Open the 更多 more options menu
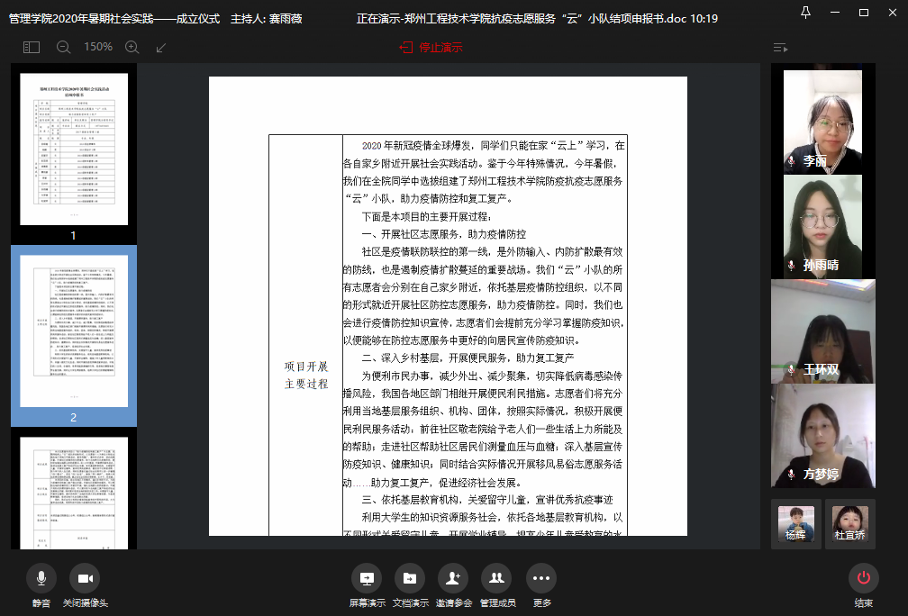 (x=540, y=578)
